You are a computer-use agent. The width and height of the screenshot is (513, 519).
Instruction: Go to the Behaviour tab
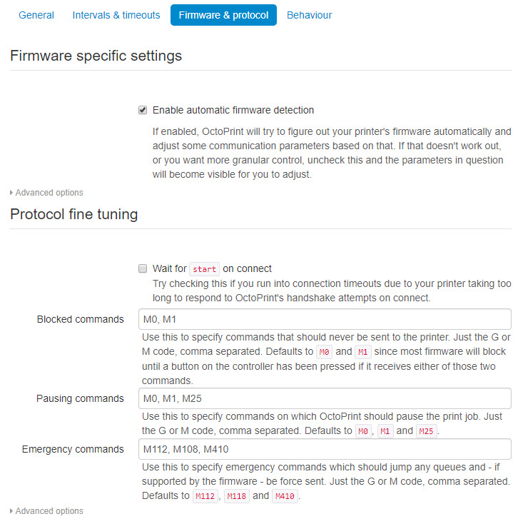coord(309,15)
